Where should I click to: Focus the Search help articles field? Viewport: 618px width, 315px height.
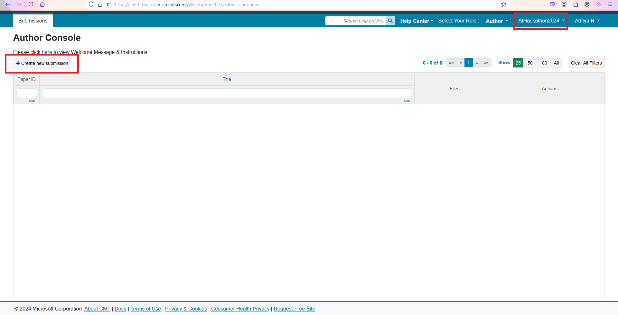356,21
